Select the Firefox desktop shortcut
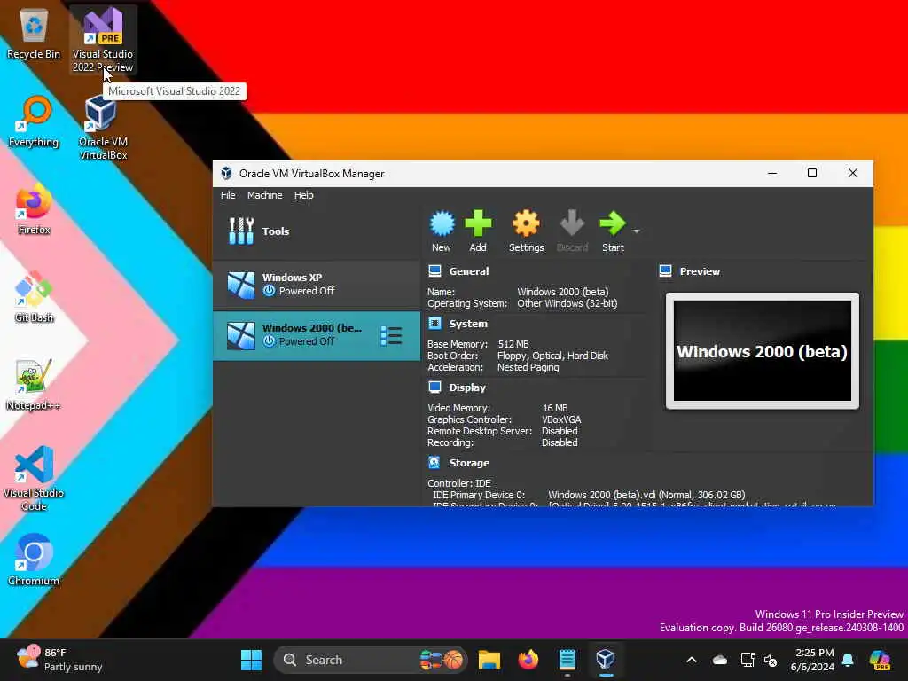The image size is (908, 681). click(x=34, y=209)
